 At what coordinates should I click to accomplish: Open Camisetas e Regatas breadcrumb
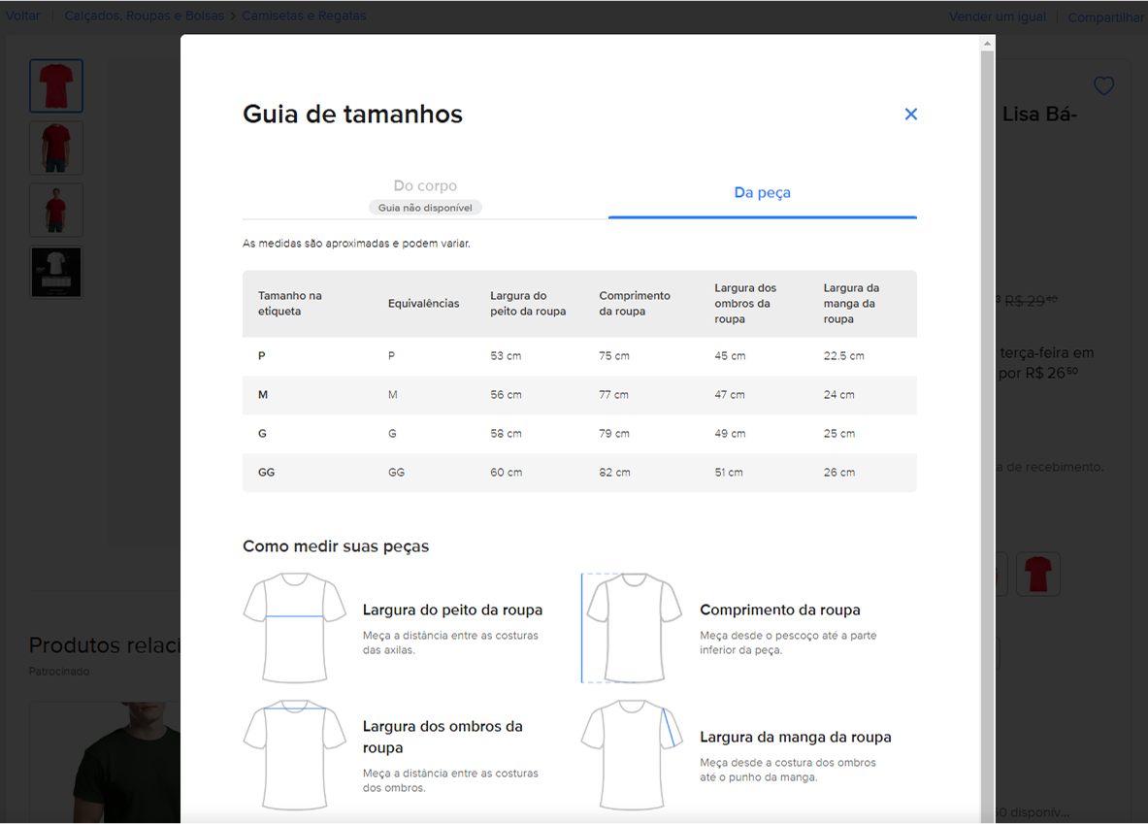(304, 16)
